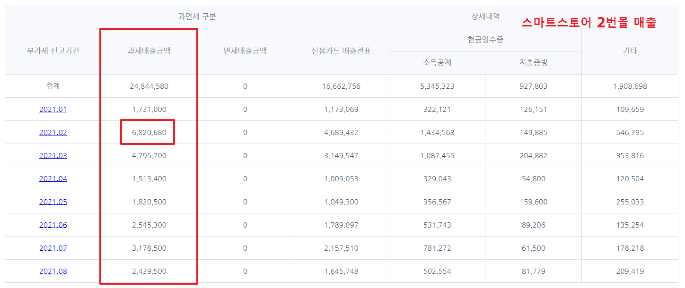Click the 과세매출금액 column header
The image size is (685, 288).
point(149,51)
